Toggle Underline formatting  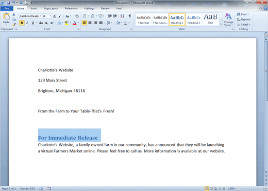(32, 23)
